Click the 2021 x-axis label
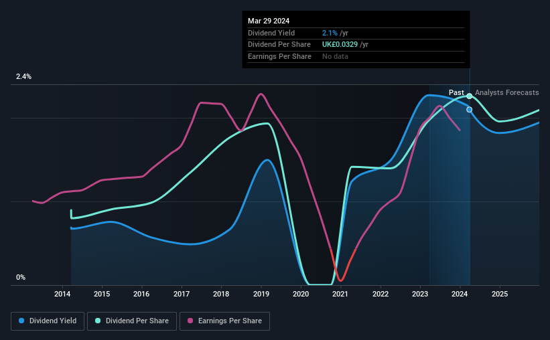550x340 pixels. point(340,294)
